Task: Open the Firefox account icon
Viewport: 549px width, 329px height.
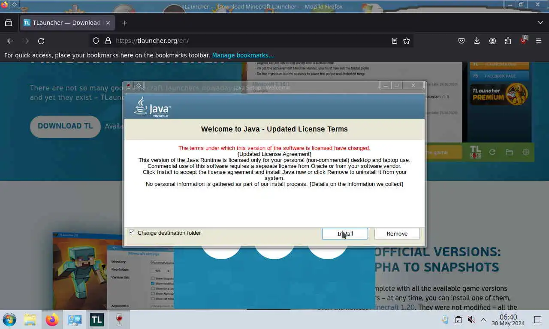Action: coord(492,41)
